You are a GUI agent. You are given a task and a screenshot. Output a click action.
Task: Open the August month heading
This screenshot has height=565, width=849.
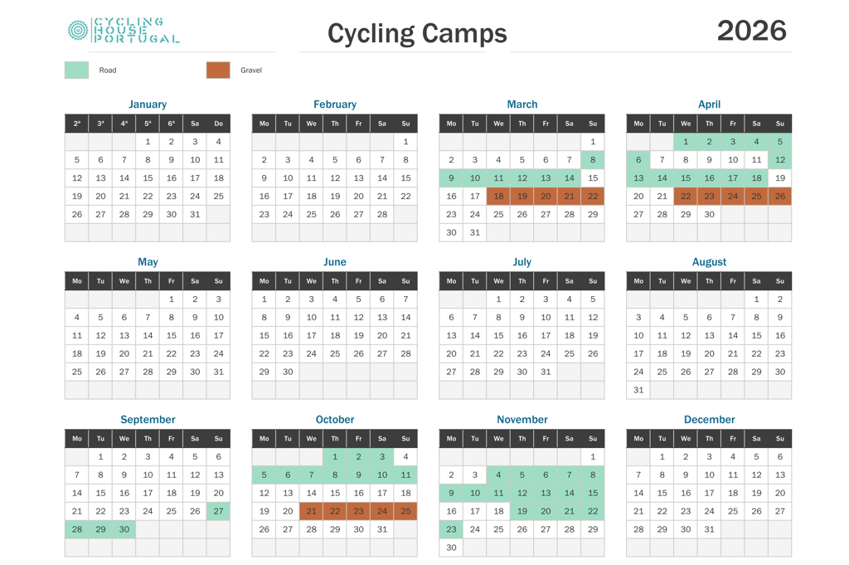(x=709, y=261)
